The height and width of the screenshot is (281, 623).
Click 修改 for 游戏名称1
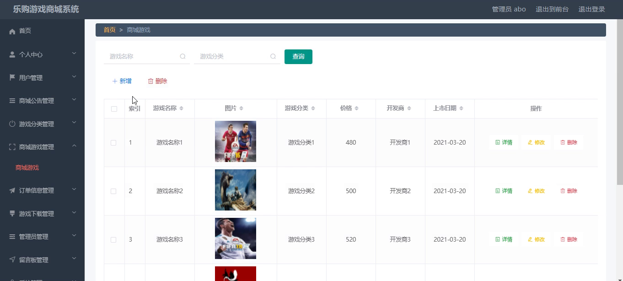click(536, 142)
